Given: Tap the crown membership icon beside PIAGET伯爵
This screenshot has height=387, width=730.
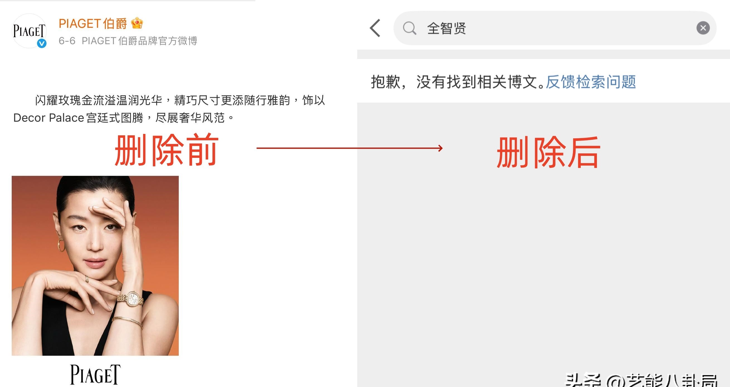Looking at the screenshot, I should (137, 23).
